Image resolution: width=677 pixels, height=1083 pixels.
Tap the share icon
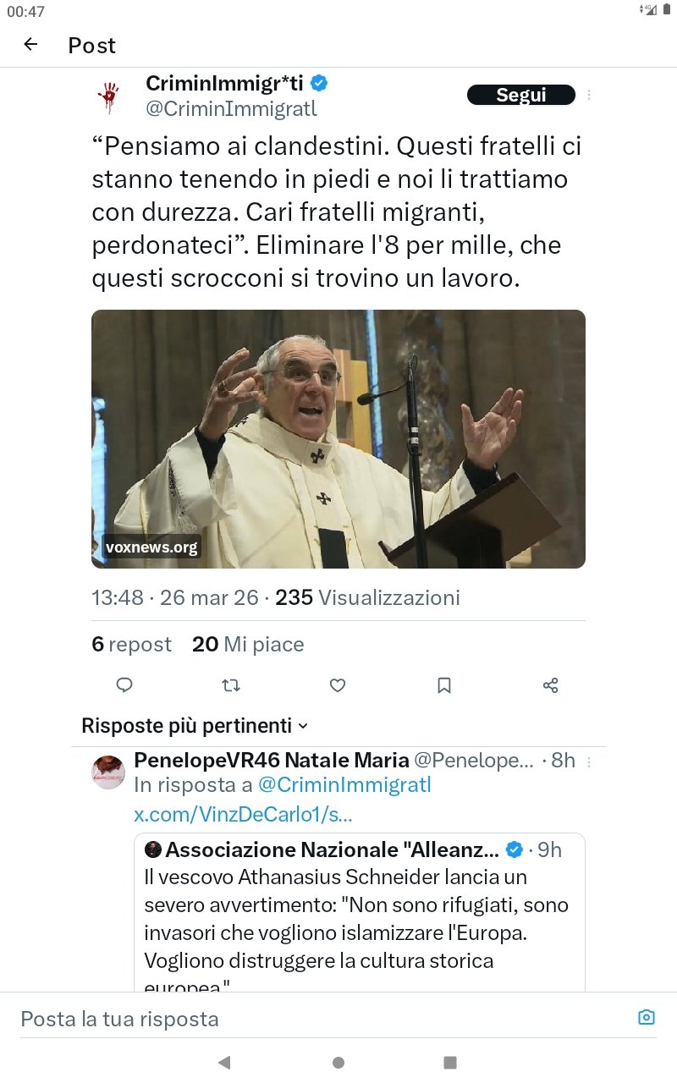550,685
